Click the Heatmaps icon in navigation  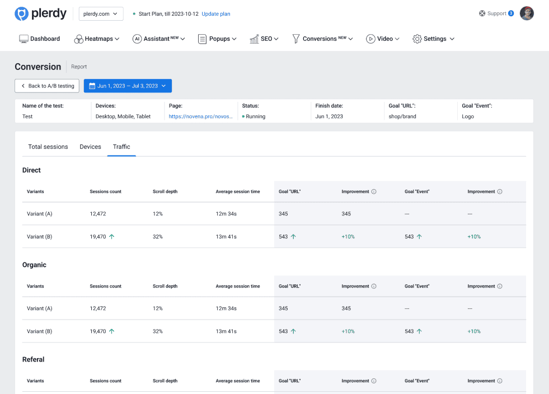click(x=78, y=39)
